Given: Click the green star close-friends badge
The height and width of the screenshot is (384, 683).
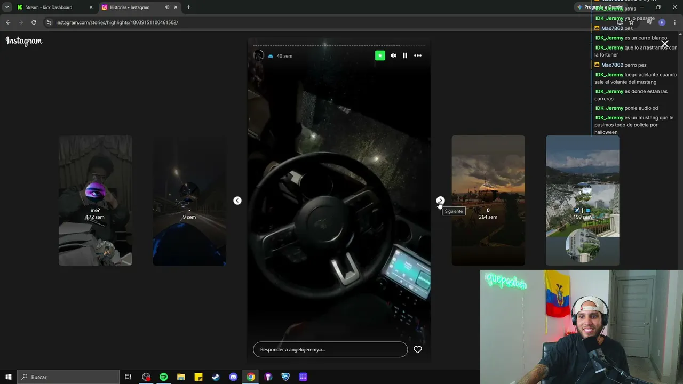Looking at the screenshot, I should pyautogui.click(x=380, y=55).
